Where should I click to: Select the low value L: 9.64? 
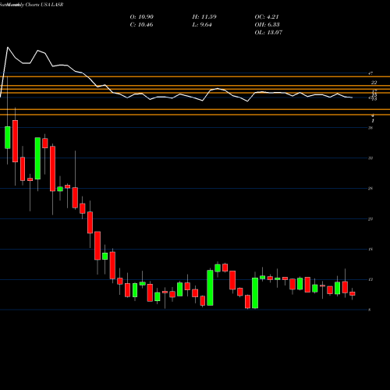coord(202,25)
